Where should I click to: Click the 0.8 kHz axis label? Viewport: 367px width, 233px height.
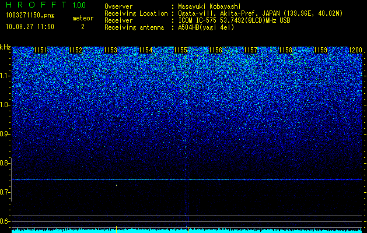(5, 163)
